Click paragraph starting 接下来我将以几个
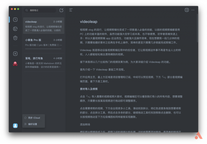This screenshot has height=144, width=207. click(125, 62)
